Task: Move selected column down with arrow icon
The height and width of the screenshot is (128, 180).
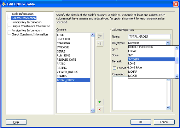Action: [100, 44]
